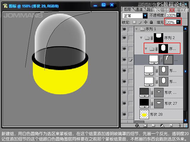Click the Create new layer icon
The height and width of the screenshot is (142, 190).
coord(170,125)
